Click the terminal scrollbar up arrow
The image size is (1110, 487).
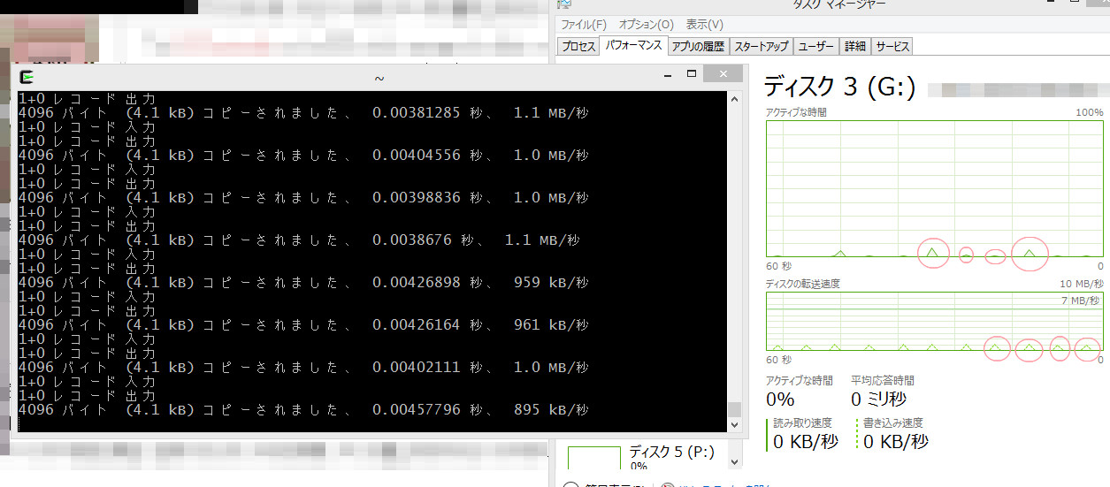pos(734,99)
